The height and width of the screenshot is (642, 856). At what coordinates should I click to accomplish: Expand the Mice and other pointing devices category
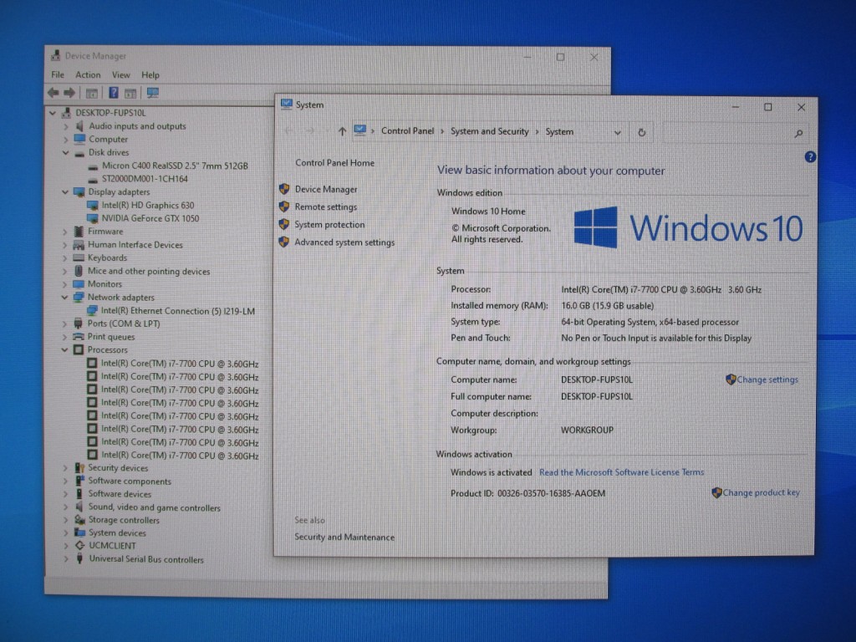(x=65, y=272)
